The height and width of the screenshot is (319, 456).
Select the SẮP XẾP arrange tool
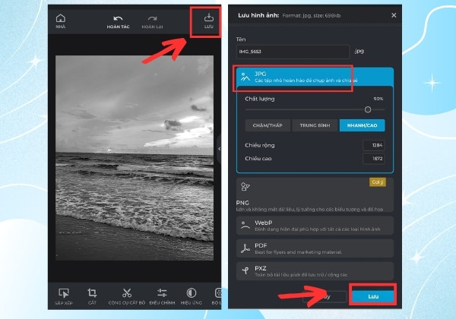63,297
